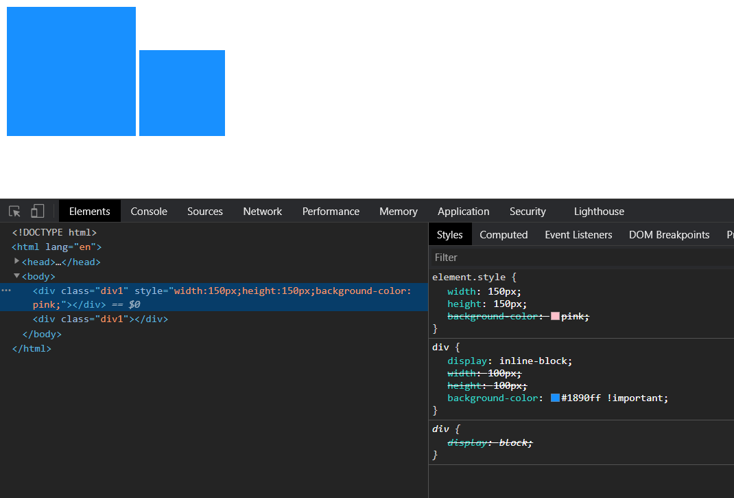Viewport: 734px width, 498px height.
Task: Open the Event Listeners tab
Action: coord(578,235)
